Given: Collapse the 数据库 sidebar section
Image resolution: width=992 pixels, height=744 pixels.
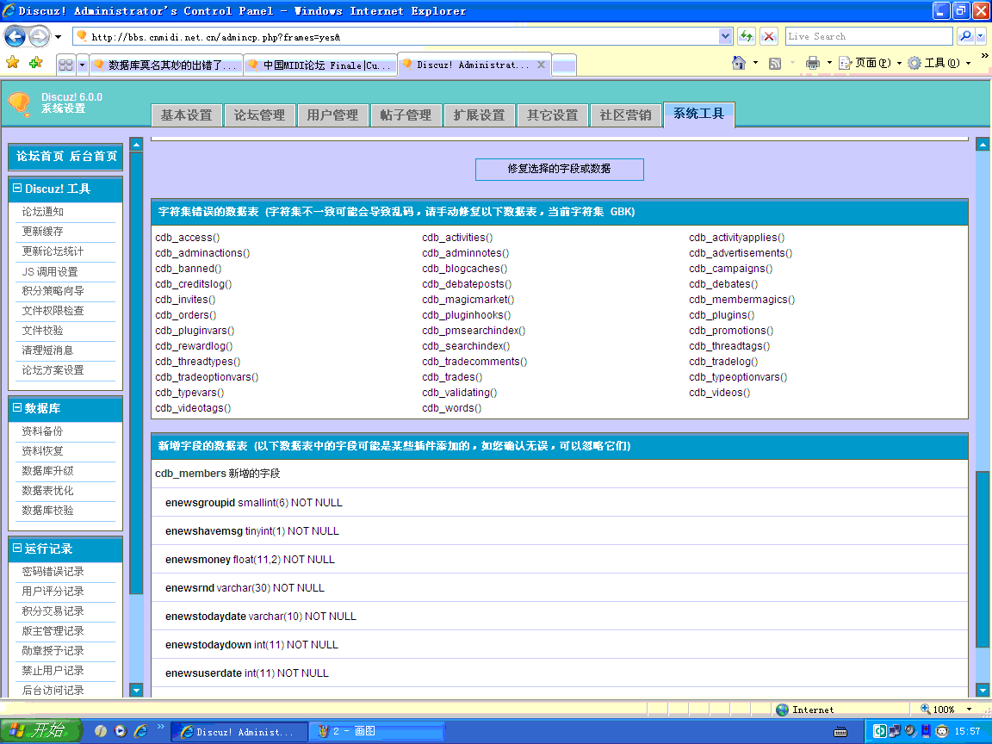Looking at the screenshot, I should pyautogui.click(x=17, y=408).
